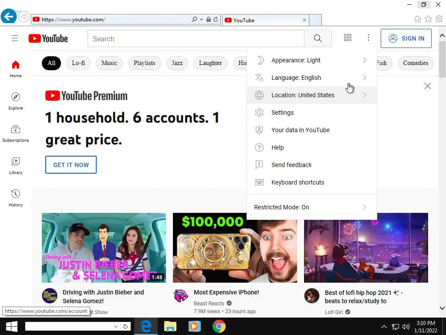Image resolution: width=446 pixels, height=335 pixels.
Task: Select the Jazz filter chip
Action: click(177, 63)
